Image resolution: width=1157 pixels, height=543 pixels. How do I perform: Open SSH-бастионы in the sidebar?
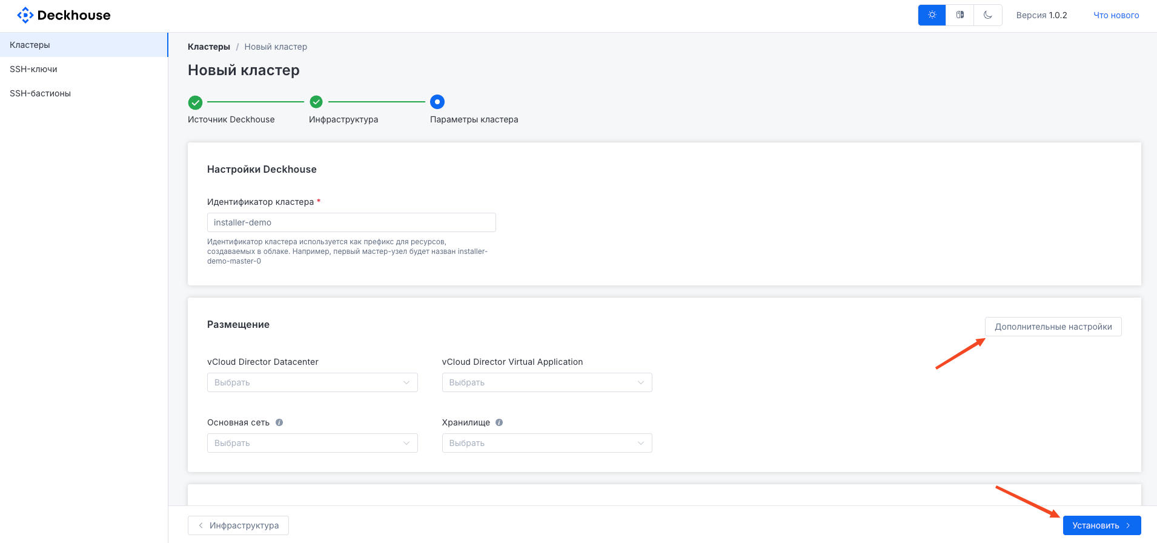tap(84, 93)
